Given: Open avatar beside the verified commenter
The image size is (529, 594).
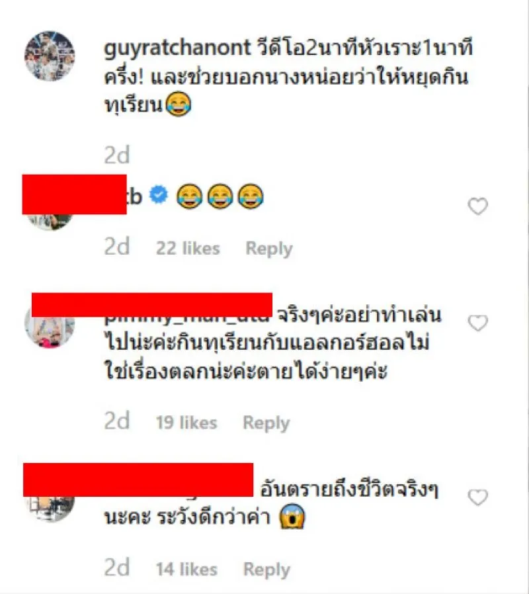Looking at the screenshot, I should coord(50,222).
